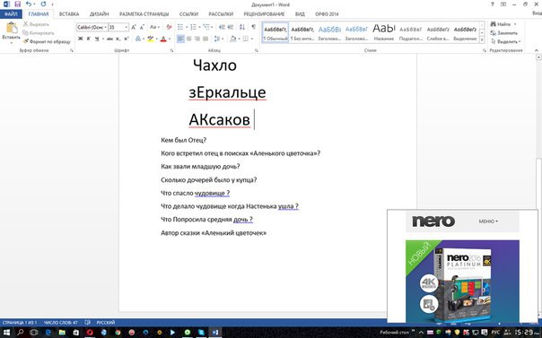Save the document with floppy icon

tap(18, 4)
